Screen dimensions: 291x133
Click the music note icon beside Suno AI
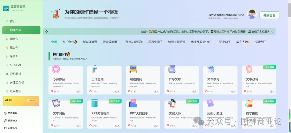coord(7,65)
